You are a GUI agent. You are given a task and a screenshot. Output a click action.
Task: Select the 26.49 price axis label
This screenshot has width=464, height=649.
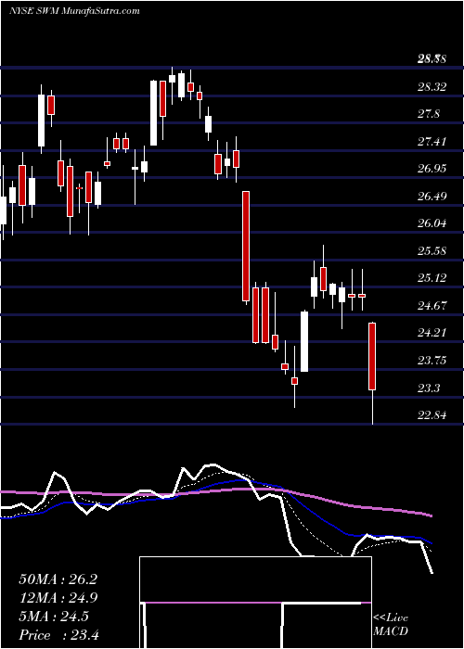432,196
